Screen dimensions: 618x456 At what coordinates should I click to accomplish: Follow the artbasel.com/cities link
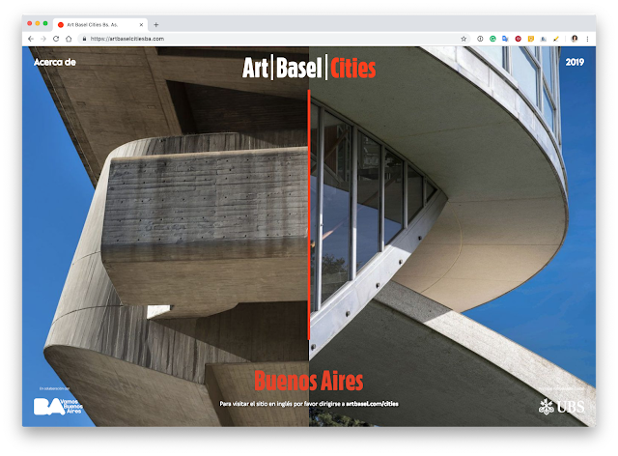tap(372, 404)
